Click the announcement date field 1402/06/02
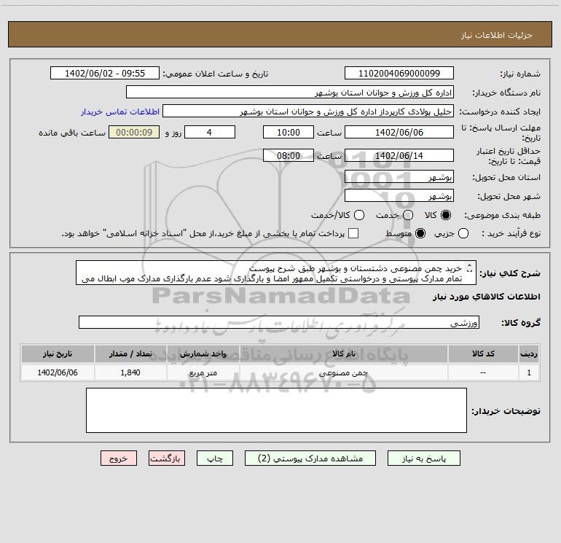Screen dimensions: 561x543 coord(105,73)
